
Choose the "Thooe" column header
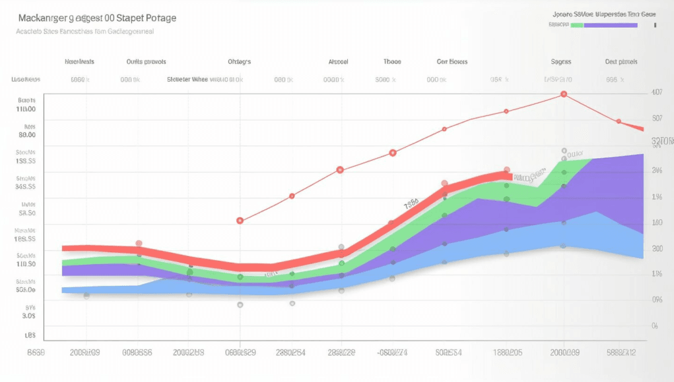point(392,62)
